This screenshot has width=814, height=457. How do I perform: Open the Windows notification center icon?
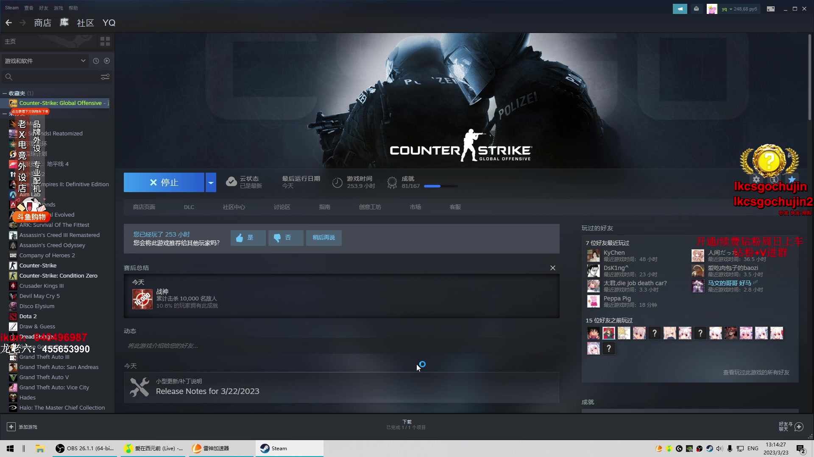click(x=801, y=449)
